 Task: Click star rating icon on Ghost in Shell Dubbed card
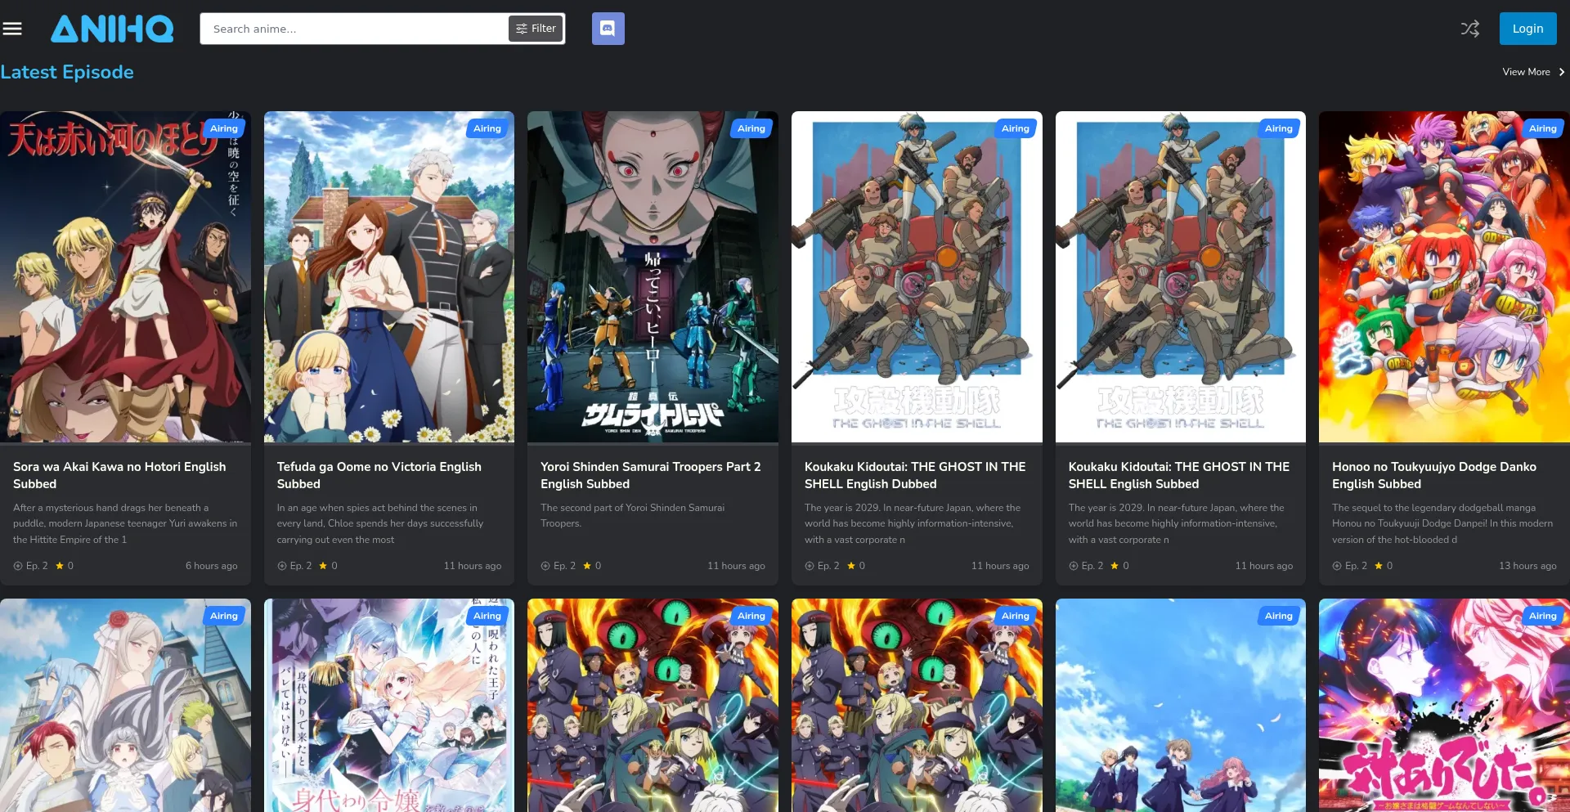(x=851, y=566)
